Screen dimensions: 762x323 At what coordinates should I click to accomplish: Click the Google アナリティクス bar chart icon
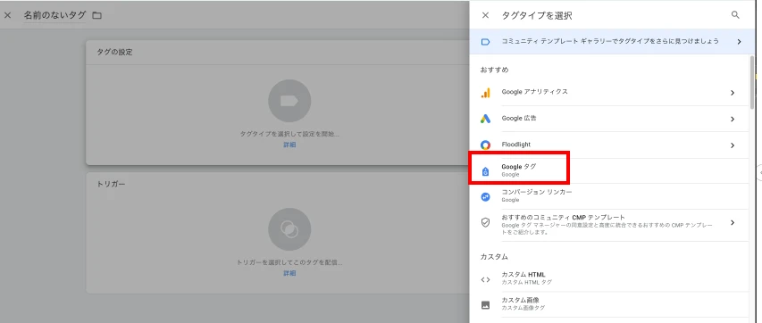(485, 92)
